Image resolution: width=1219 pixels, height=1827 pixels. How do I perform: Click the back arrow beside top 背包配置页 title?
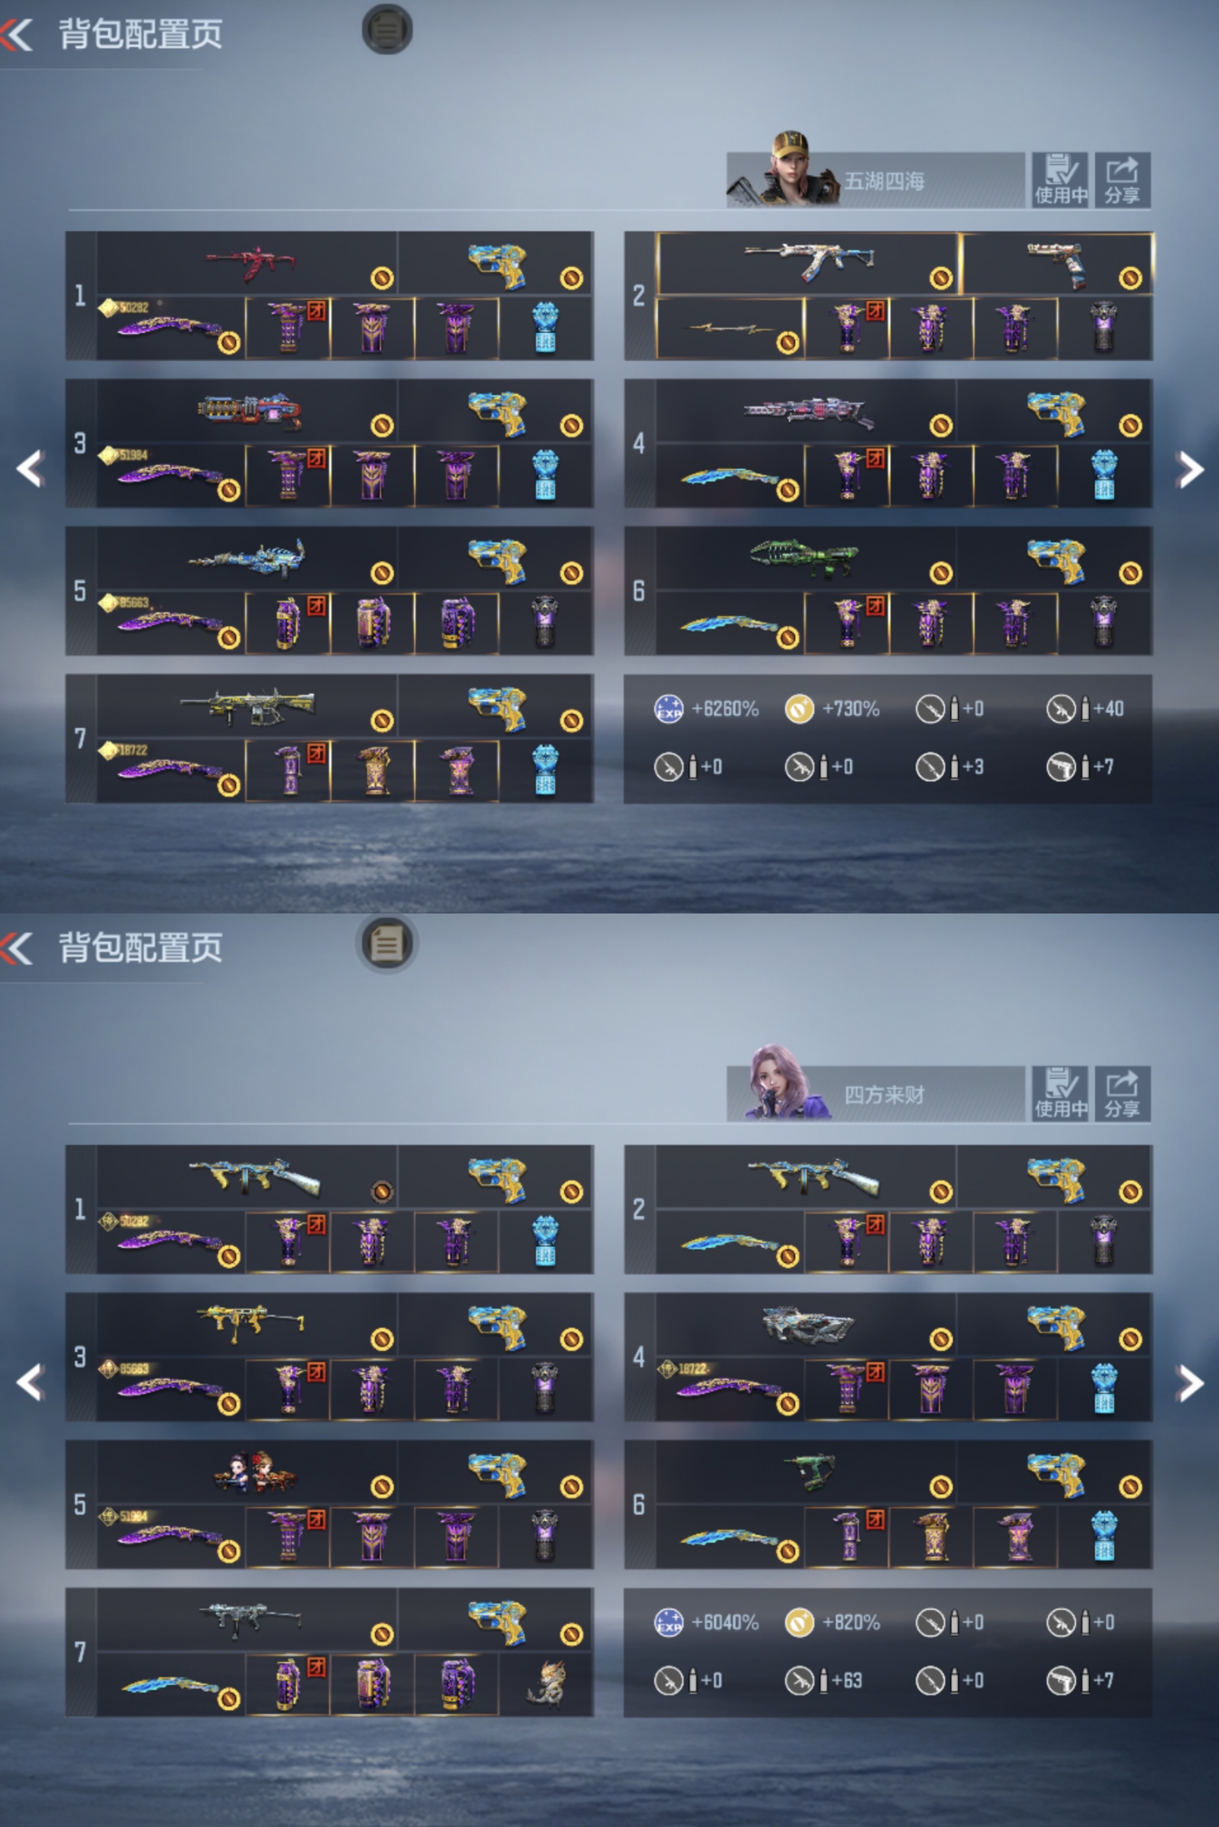[17, 34]
